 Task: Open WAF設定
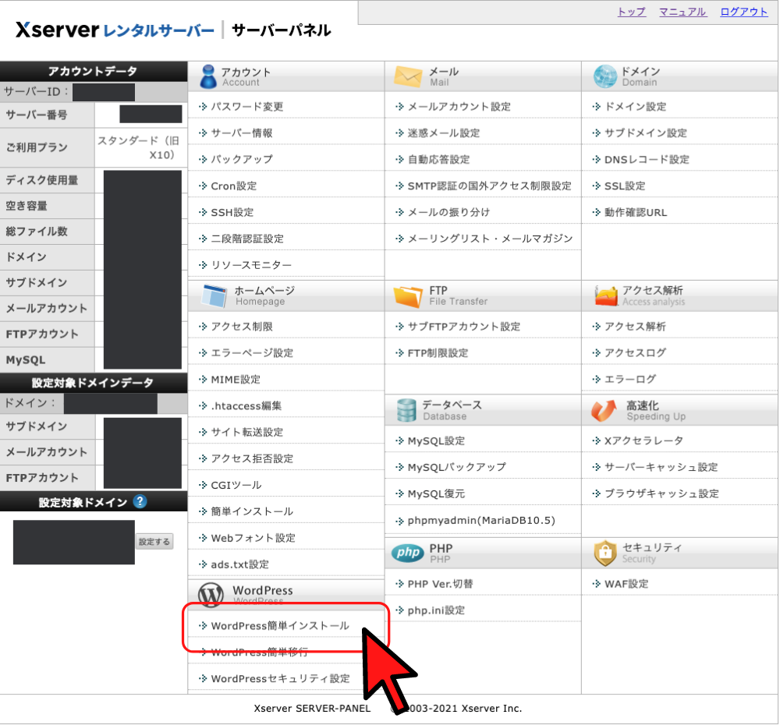626,584
